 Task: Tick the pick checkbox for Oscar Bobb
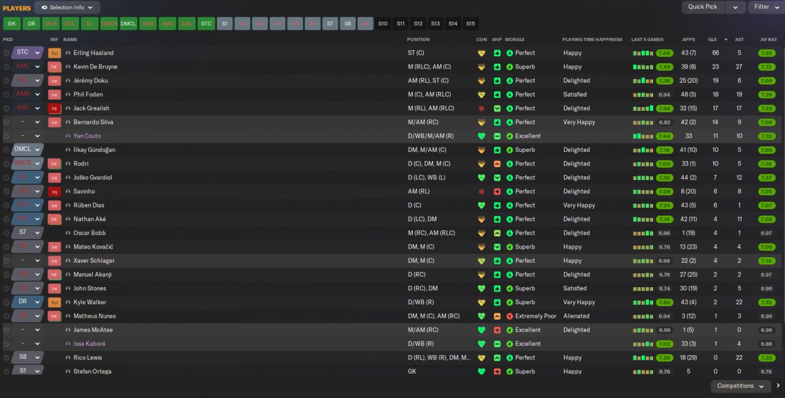click(6, 233)
